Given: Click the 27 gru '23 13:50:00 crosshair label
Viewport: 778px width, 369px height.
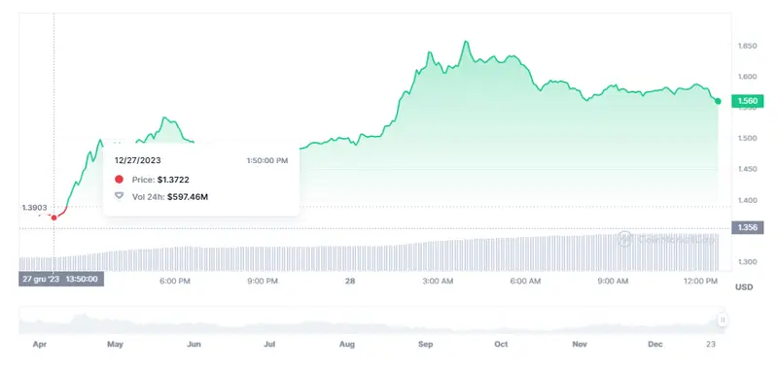Looking at the screenshot, I should pyautogui.click(x=61, y=279).
